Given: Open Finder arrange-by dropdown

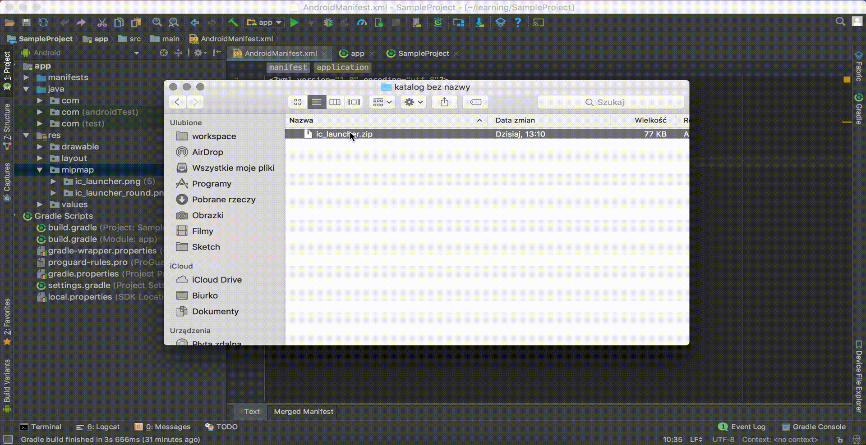Looking at the screenshot, I should point(382,102).
